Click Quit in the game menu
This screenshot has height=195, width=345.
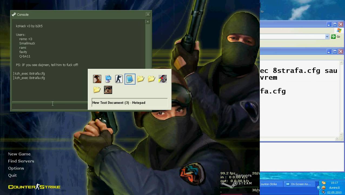12,175
